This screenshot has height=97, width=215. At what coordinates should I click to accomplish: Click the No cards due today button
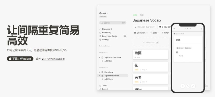pos(145,27)
